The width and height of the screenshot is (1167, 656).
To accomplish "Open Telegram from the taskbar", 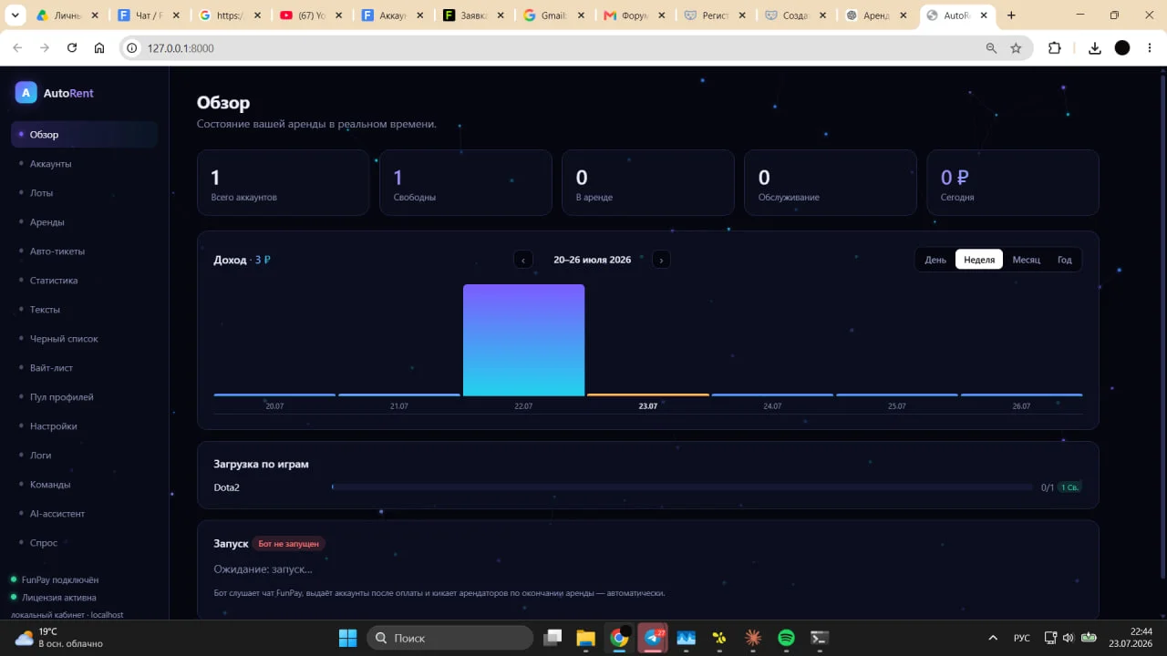I will (653, 638).
